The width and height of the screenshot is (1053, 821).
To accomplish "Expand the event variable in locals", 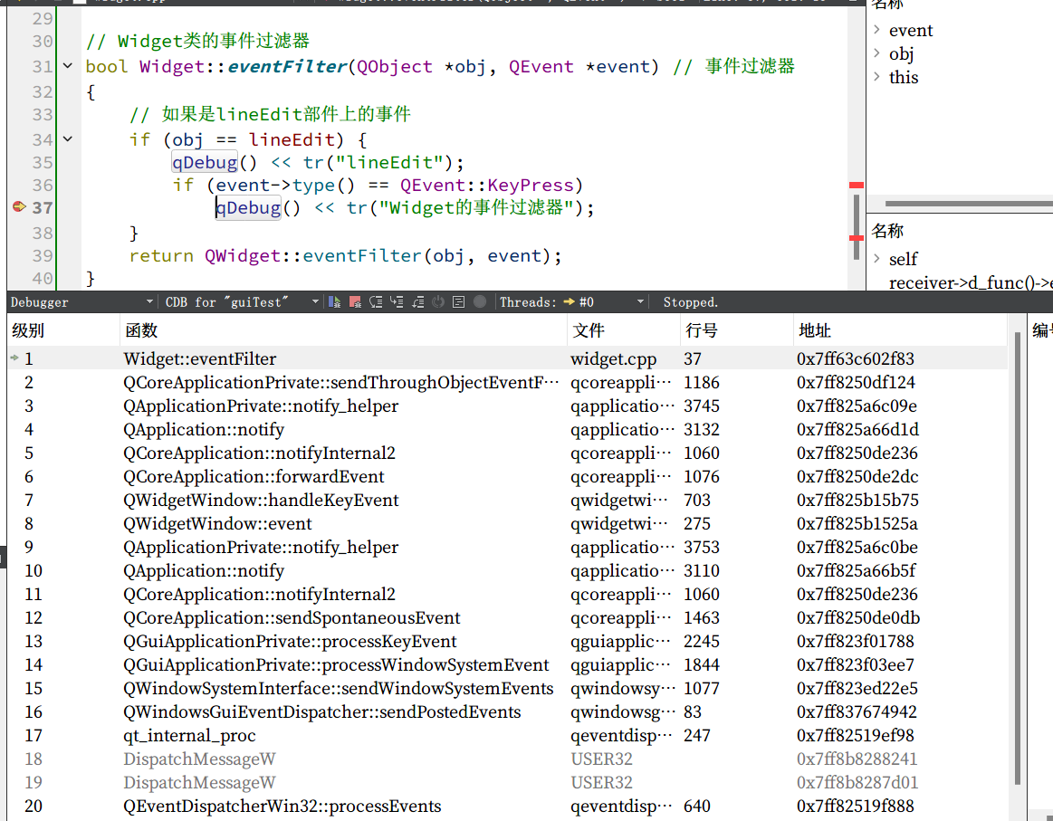I will (x=877, y=30).
